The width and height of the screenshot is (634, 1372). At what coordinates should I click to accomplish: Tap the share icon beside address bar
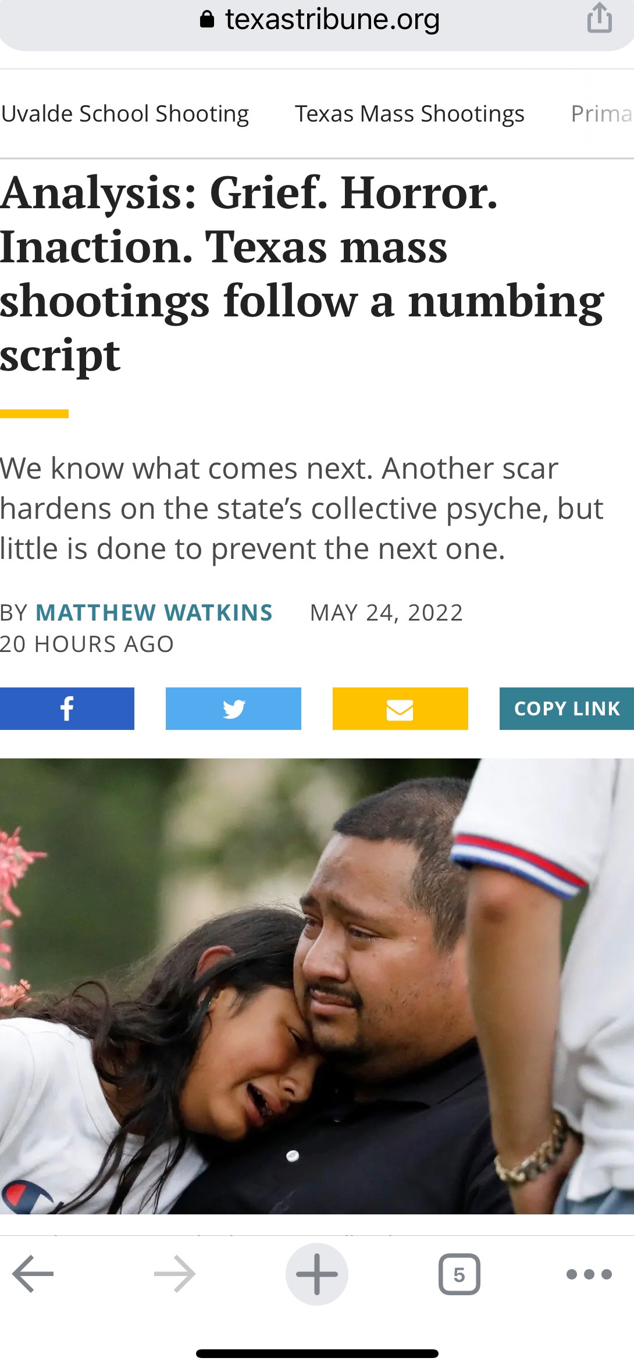coord(600,17)
